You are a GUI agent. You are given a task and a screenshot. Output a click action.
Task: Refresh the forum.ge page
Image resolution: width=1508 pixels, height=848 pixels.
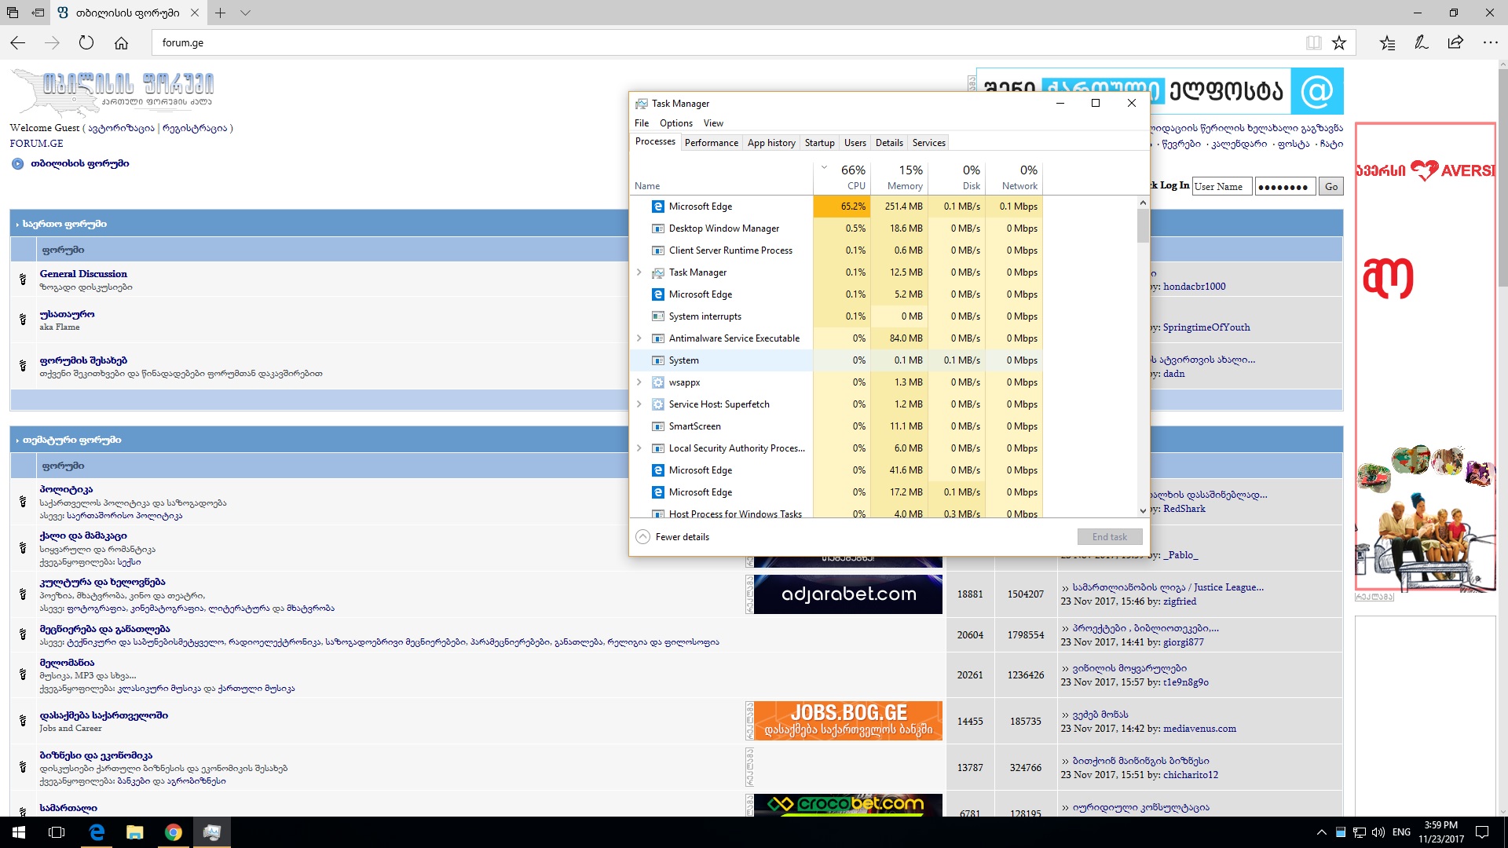point(86,43)
